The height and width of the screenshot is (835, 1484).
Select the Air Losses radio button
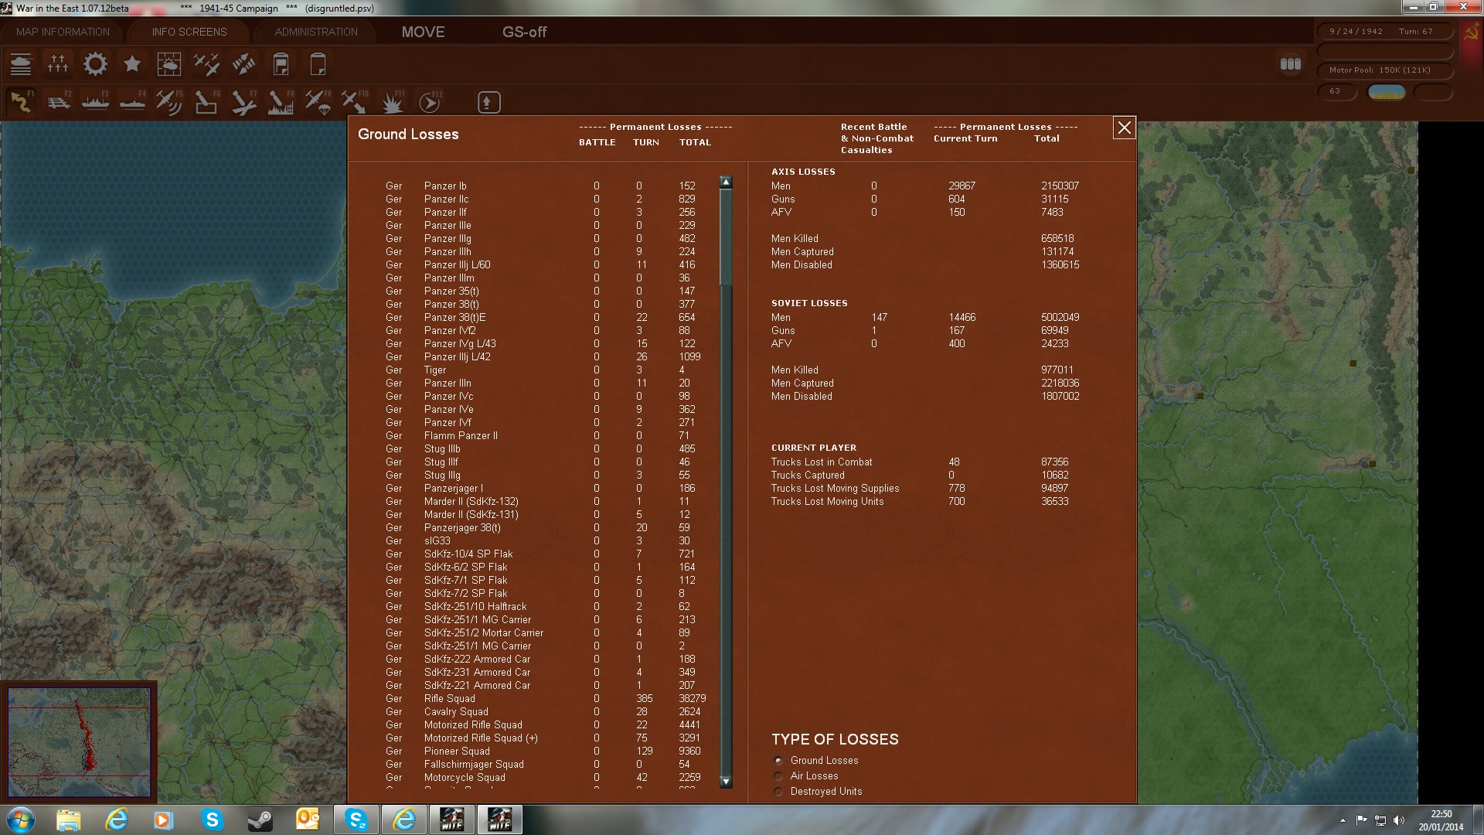(778, 776)
